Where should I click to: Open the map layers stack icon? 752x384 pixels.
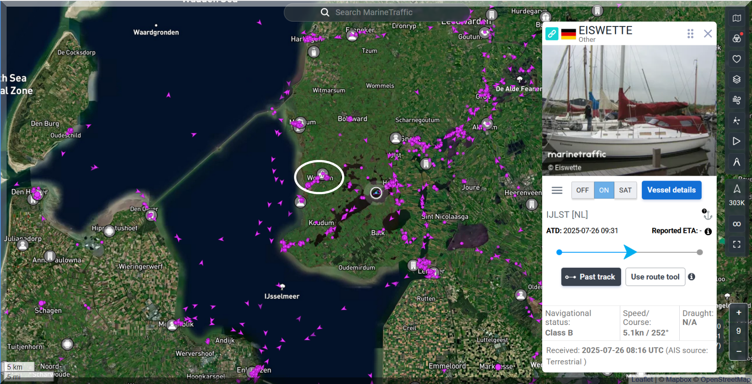click(x=737, y=79)
